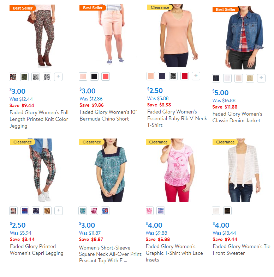Pick red swatch for V-Neck T-Shirt

(185, 76)
